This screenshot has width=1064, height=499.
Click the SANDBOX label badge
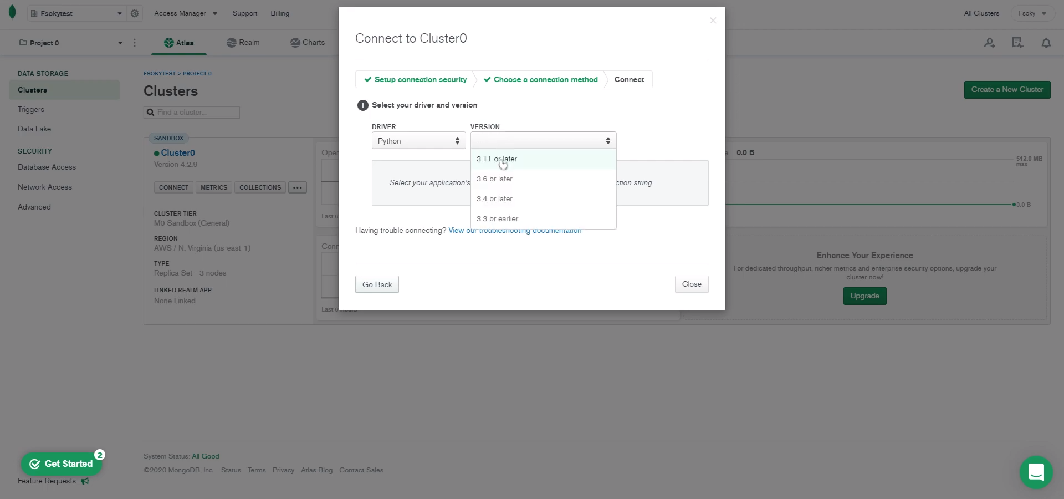pyautogui.click(x=168, y=138)
